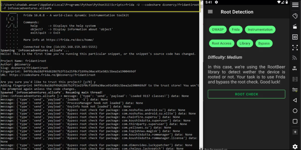Click the 'Project Name: fridantiroot' line
This screenshot has height=150, width=301.
tap(24, 61)
